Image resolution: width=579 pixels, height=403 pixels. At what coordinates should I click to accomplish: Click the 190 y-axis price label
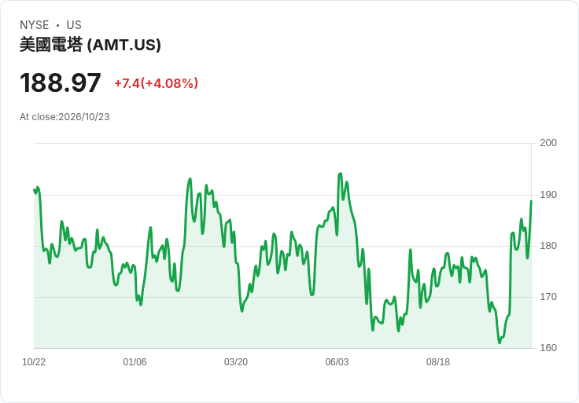point(548,195)
